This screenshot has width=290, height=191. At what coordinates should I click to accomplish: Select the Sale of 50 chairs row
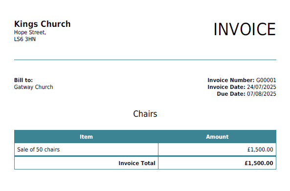pos(145,149)
